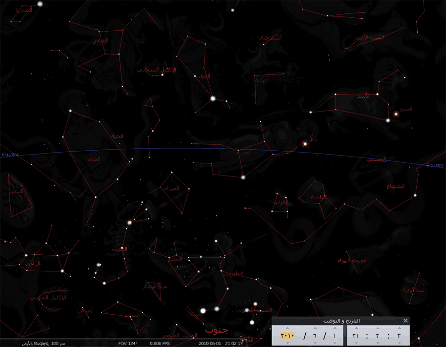Screen dimensions: 446x347
Task: Increase the seconds with the up arrow
Action: pyautogui.click(x=399, y=328)
